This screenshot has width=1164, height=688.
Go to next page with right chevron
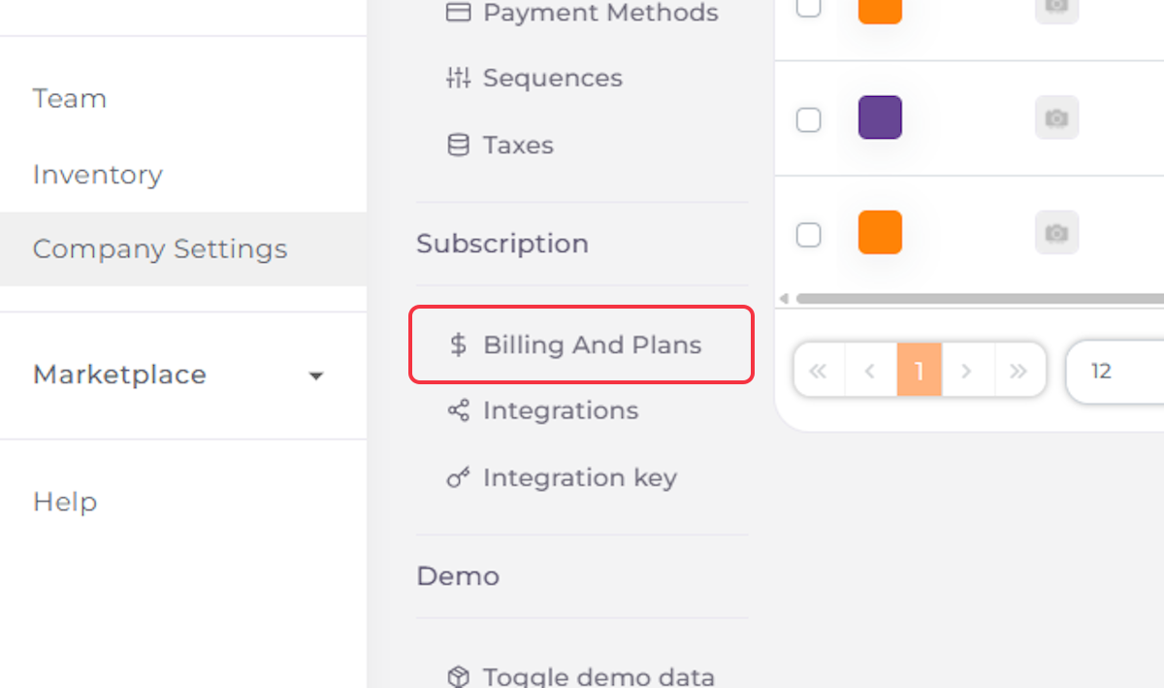pos(965,371)
